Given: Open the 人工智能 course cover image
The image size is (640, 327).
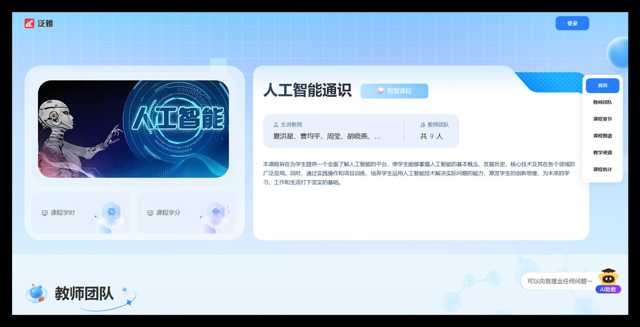Looking at the screenshot, I should click(x=133, y=128).
